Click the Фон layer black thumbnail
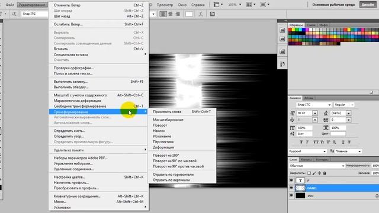379x213 pixels. point(300,195)
